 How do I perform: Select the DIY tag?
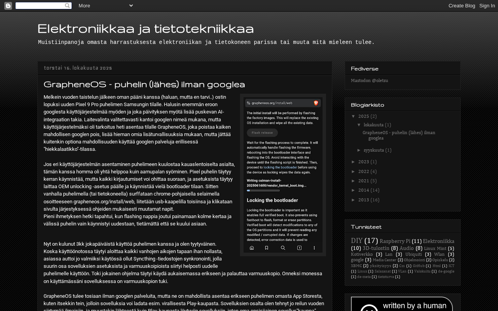pyautogui.click(x=357, y=241)
